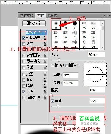Screen dimensions: 111x134
Task: Click the lock icon next to 传递
Action: [x=45, y=67]
